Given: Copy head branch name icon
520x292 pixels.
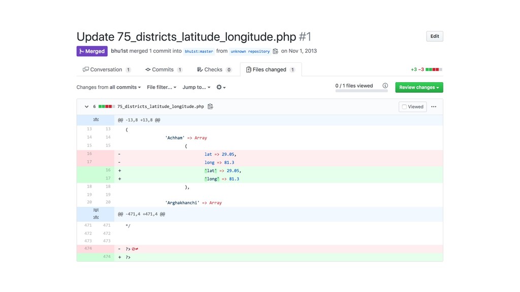Looking at the screenshot, I should 275,51.
